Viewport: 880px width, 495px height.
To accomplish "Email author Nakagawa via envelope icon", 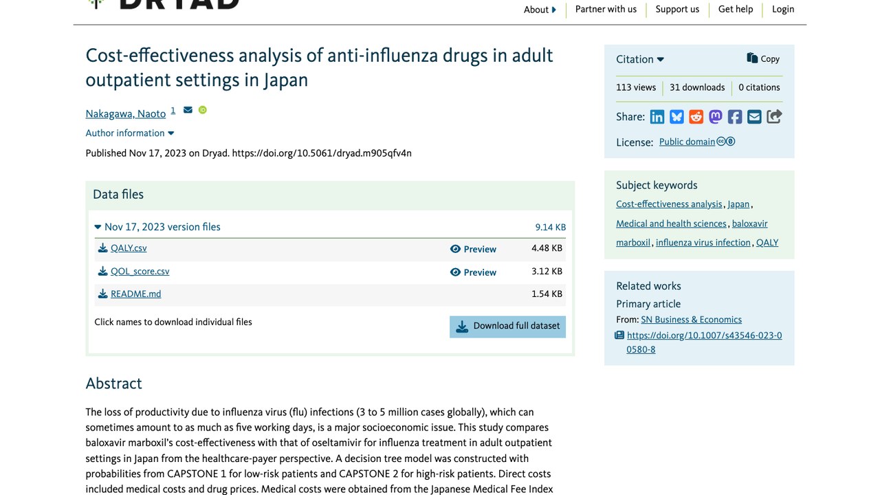I will point(188,110).
